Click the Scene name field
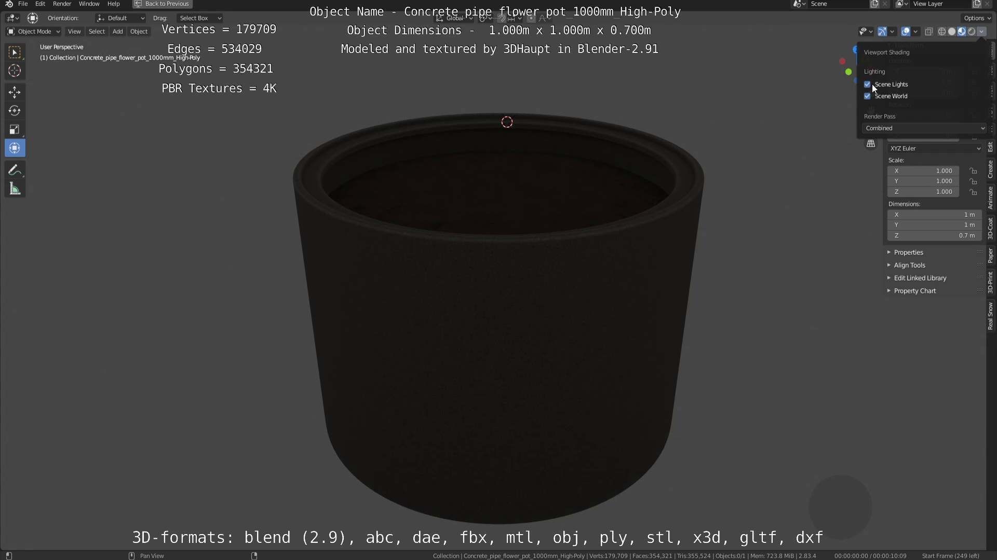The height and width of the screenshot is (560, 997). [x=839, y=4]
